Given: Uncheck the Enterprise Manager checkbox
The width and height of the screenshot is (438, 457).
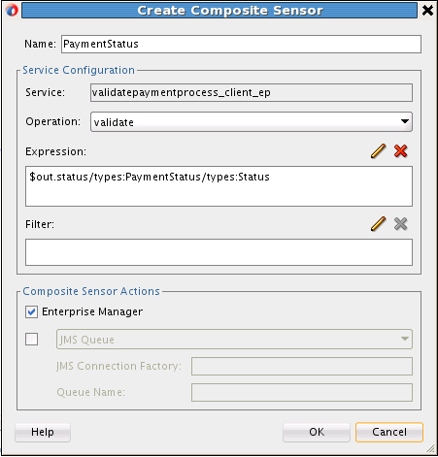Looking at the screenshot, I should click(x=31, y=311).
